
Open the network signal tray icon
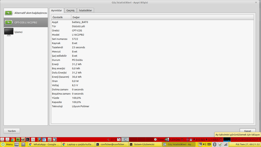click(226, 144)
